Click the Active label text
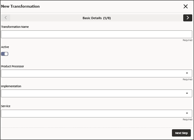Viewport: 194px width, 140px height. pyautogui.click(x=5, y=47)
